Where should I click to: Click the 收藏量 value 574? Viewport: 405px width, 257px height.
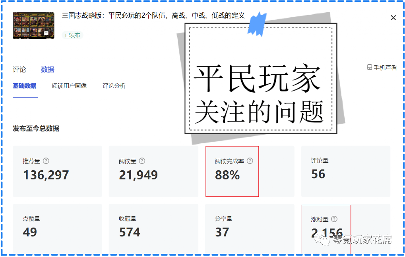coord(130,232)
